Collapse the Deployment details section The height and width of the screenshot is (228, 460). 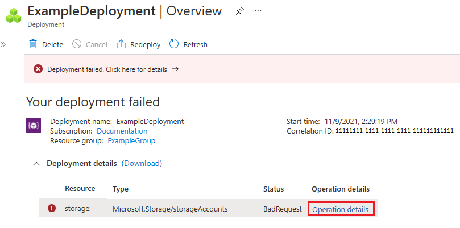coord(36,164)
